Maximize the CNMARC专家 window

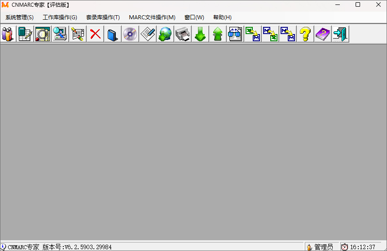[x=358, y=4]
